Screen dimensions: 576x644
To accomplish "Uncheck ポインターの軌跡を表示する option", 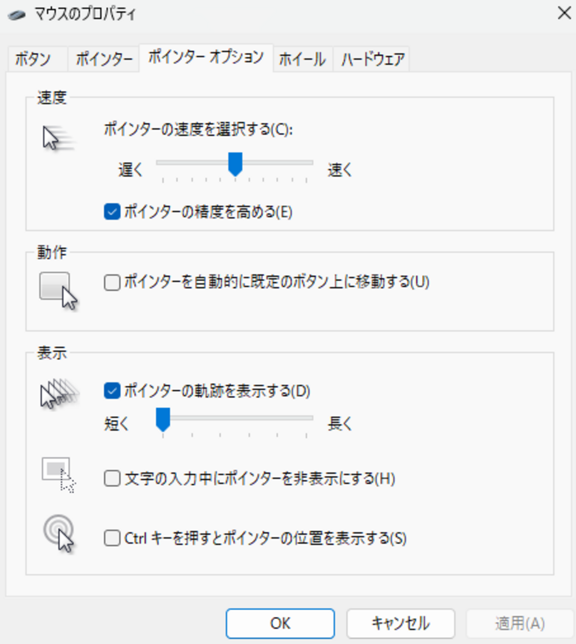I will pyautogui.click(x=112, y=391).
